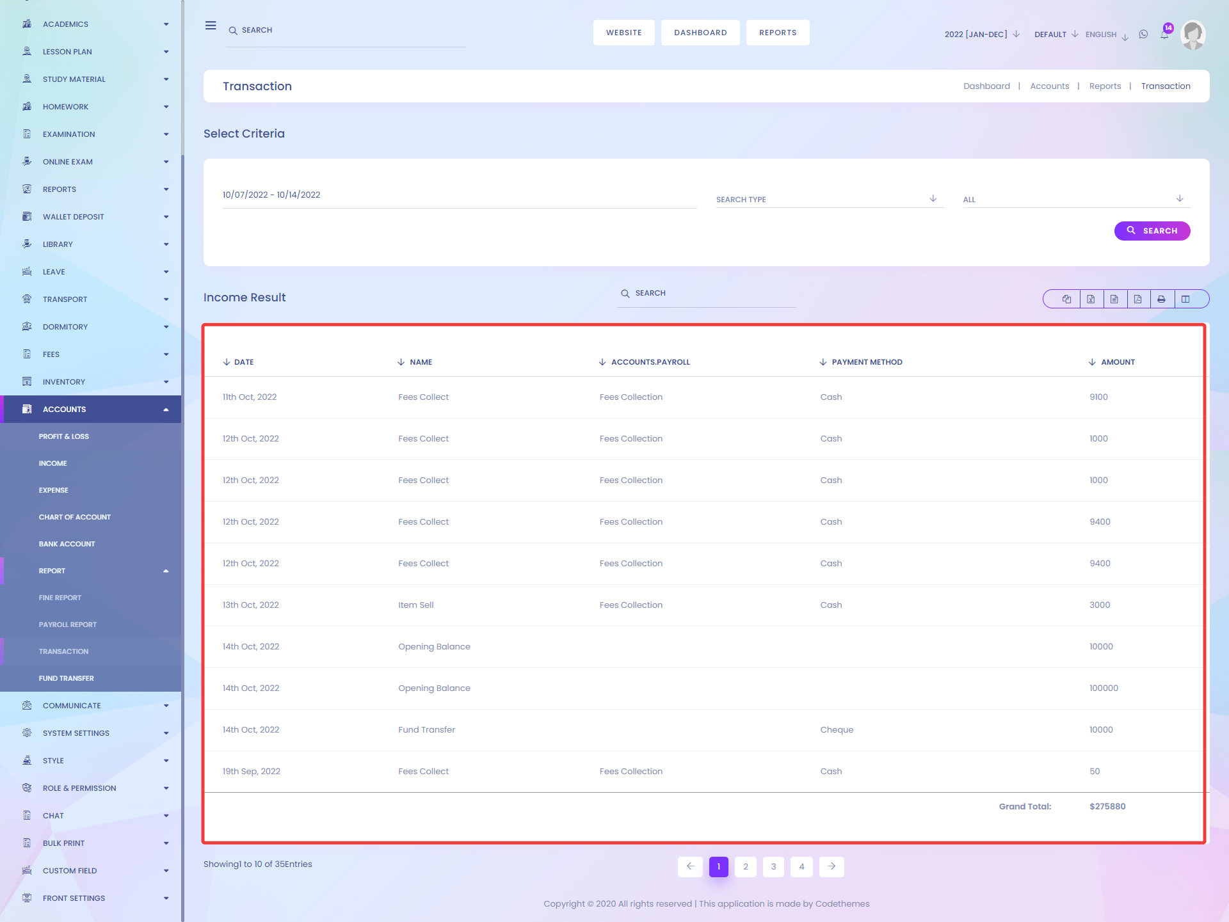
Task: Print the income result table
Action: click(x=1162, y=299)
